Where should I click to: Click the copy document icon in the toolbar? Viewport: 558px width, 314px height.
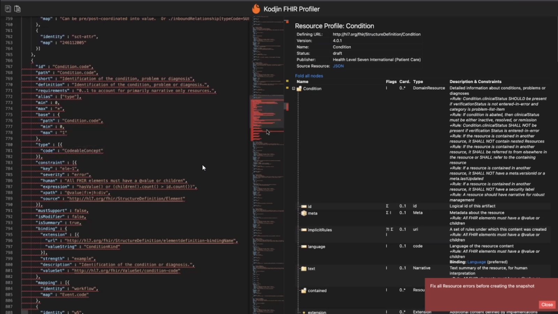(8, 9)
